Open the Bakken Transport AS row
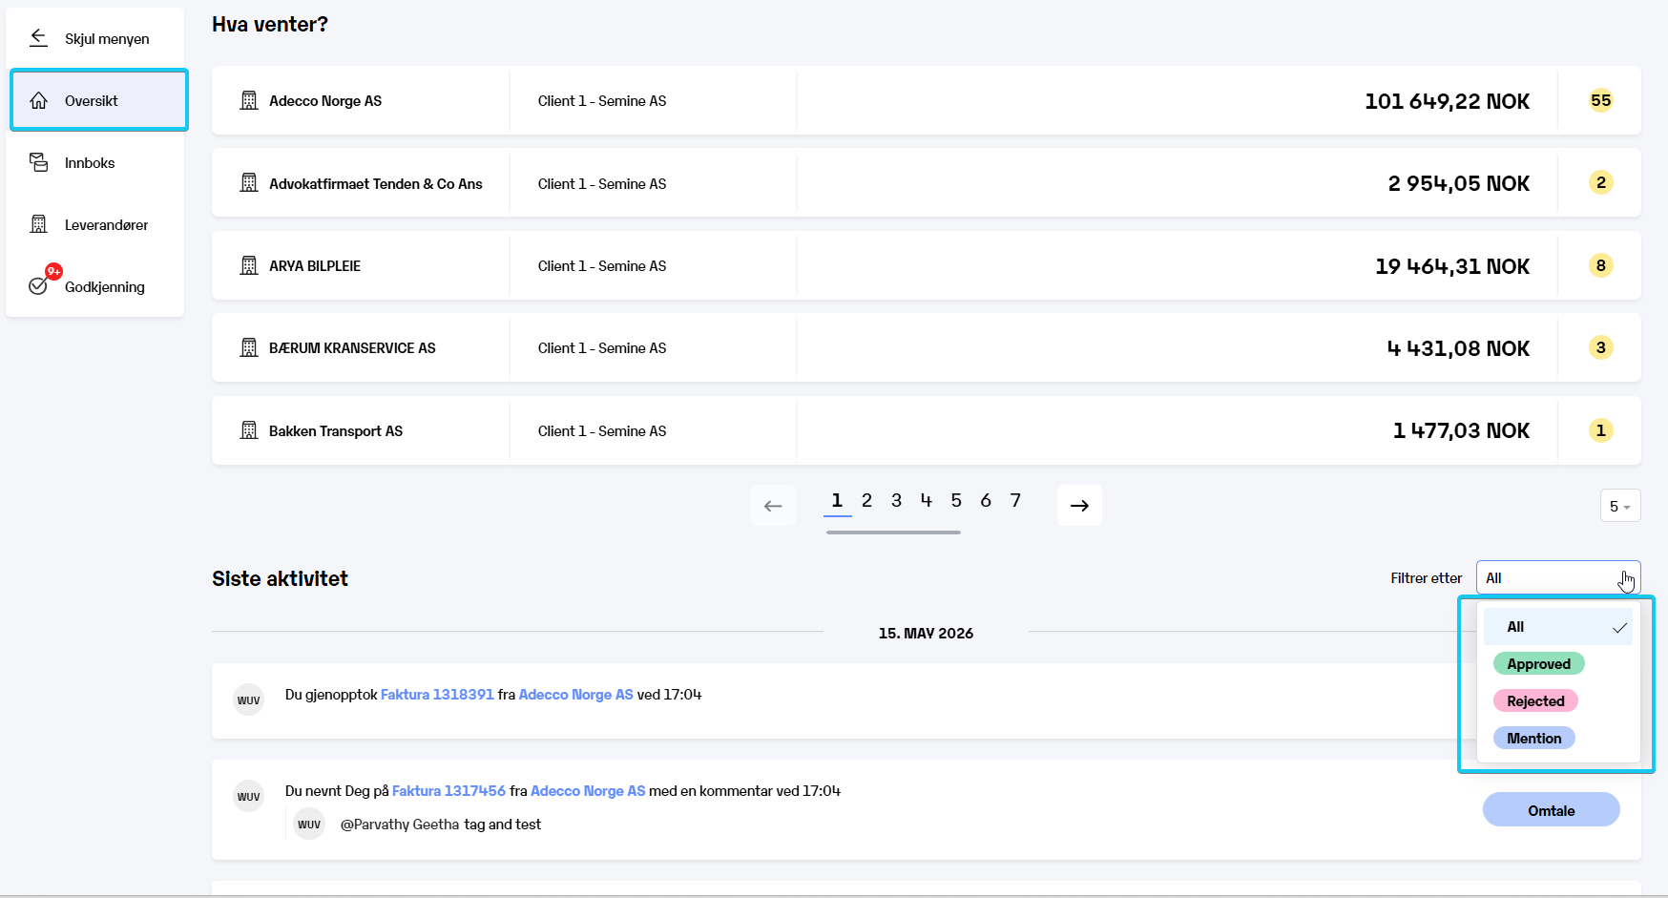 [926, 430]
